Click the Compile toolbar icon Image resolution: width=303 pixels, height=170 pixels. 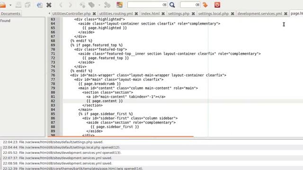82,5
